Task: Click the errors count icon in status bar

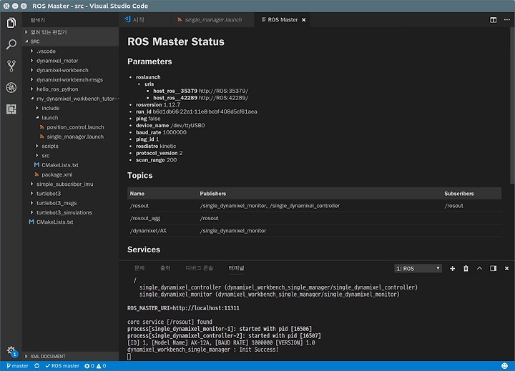Action: (x=89, y=366)
